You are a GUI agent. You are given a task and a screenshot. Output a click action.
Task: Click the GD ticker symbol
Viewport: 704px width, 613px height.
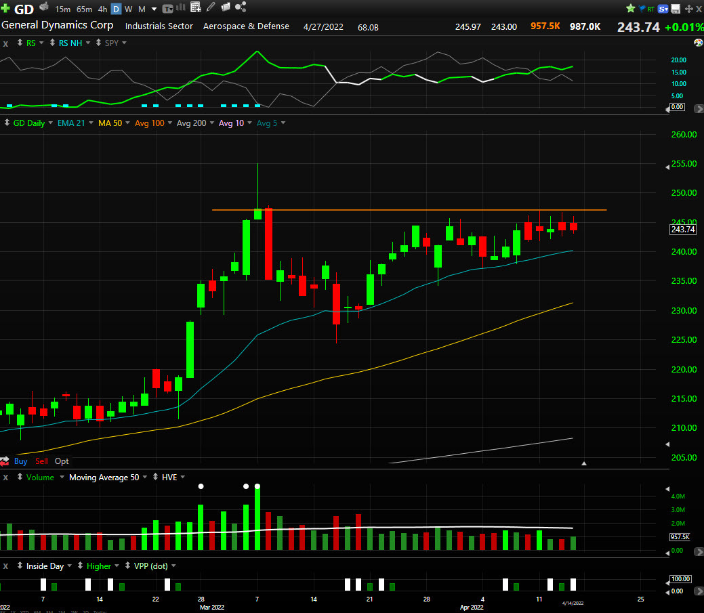coord(24,9)
